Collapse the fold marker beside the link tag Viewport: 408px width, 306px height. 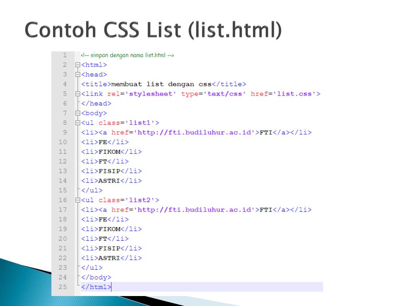[x=78, y=94]
